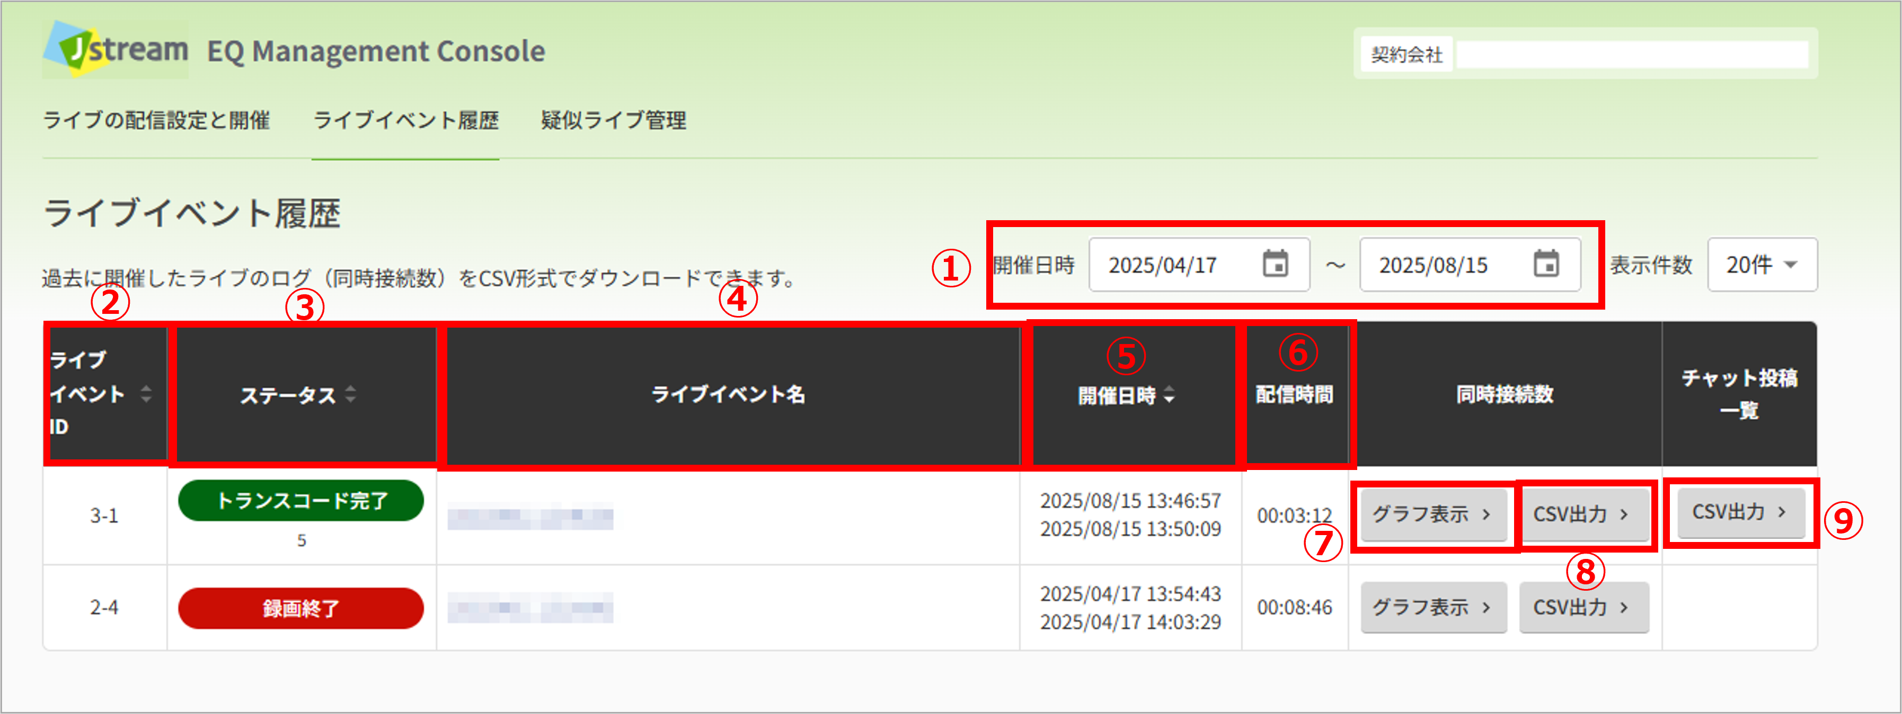Click 録画終了 status badge
This screenshot has width=1902, height=714.
[301, 609]
